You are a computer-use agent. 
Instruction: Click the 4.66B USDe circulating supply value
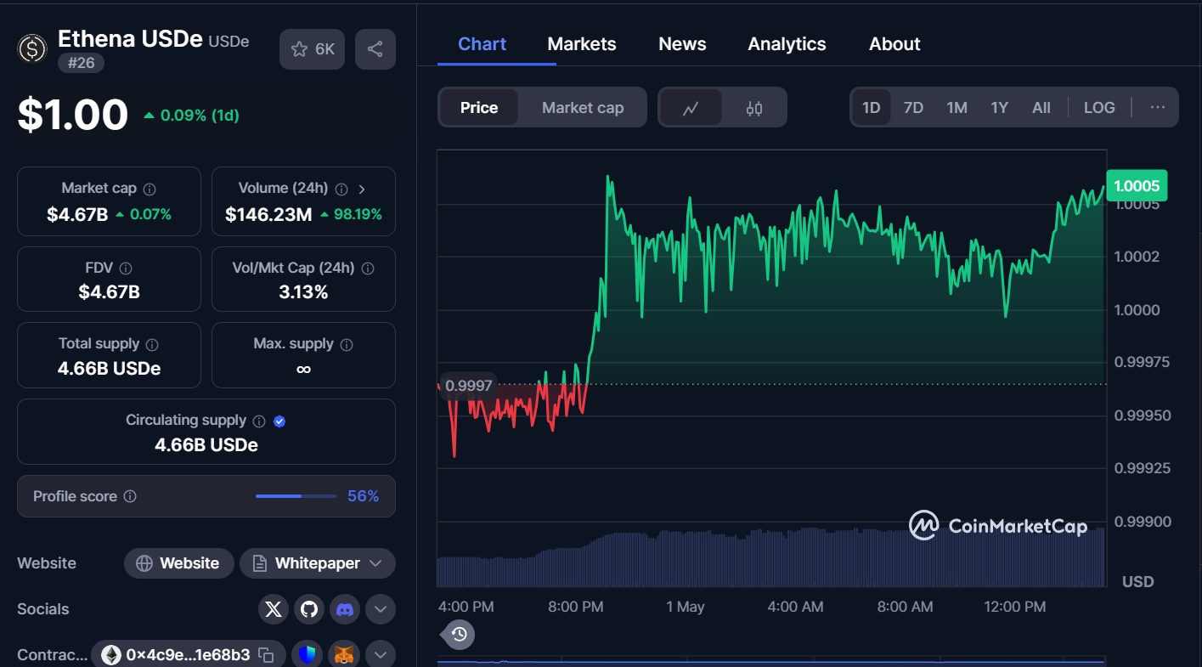click(x=206, y=444)
